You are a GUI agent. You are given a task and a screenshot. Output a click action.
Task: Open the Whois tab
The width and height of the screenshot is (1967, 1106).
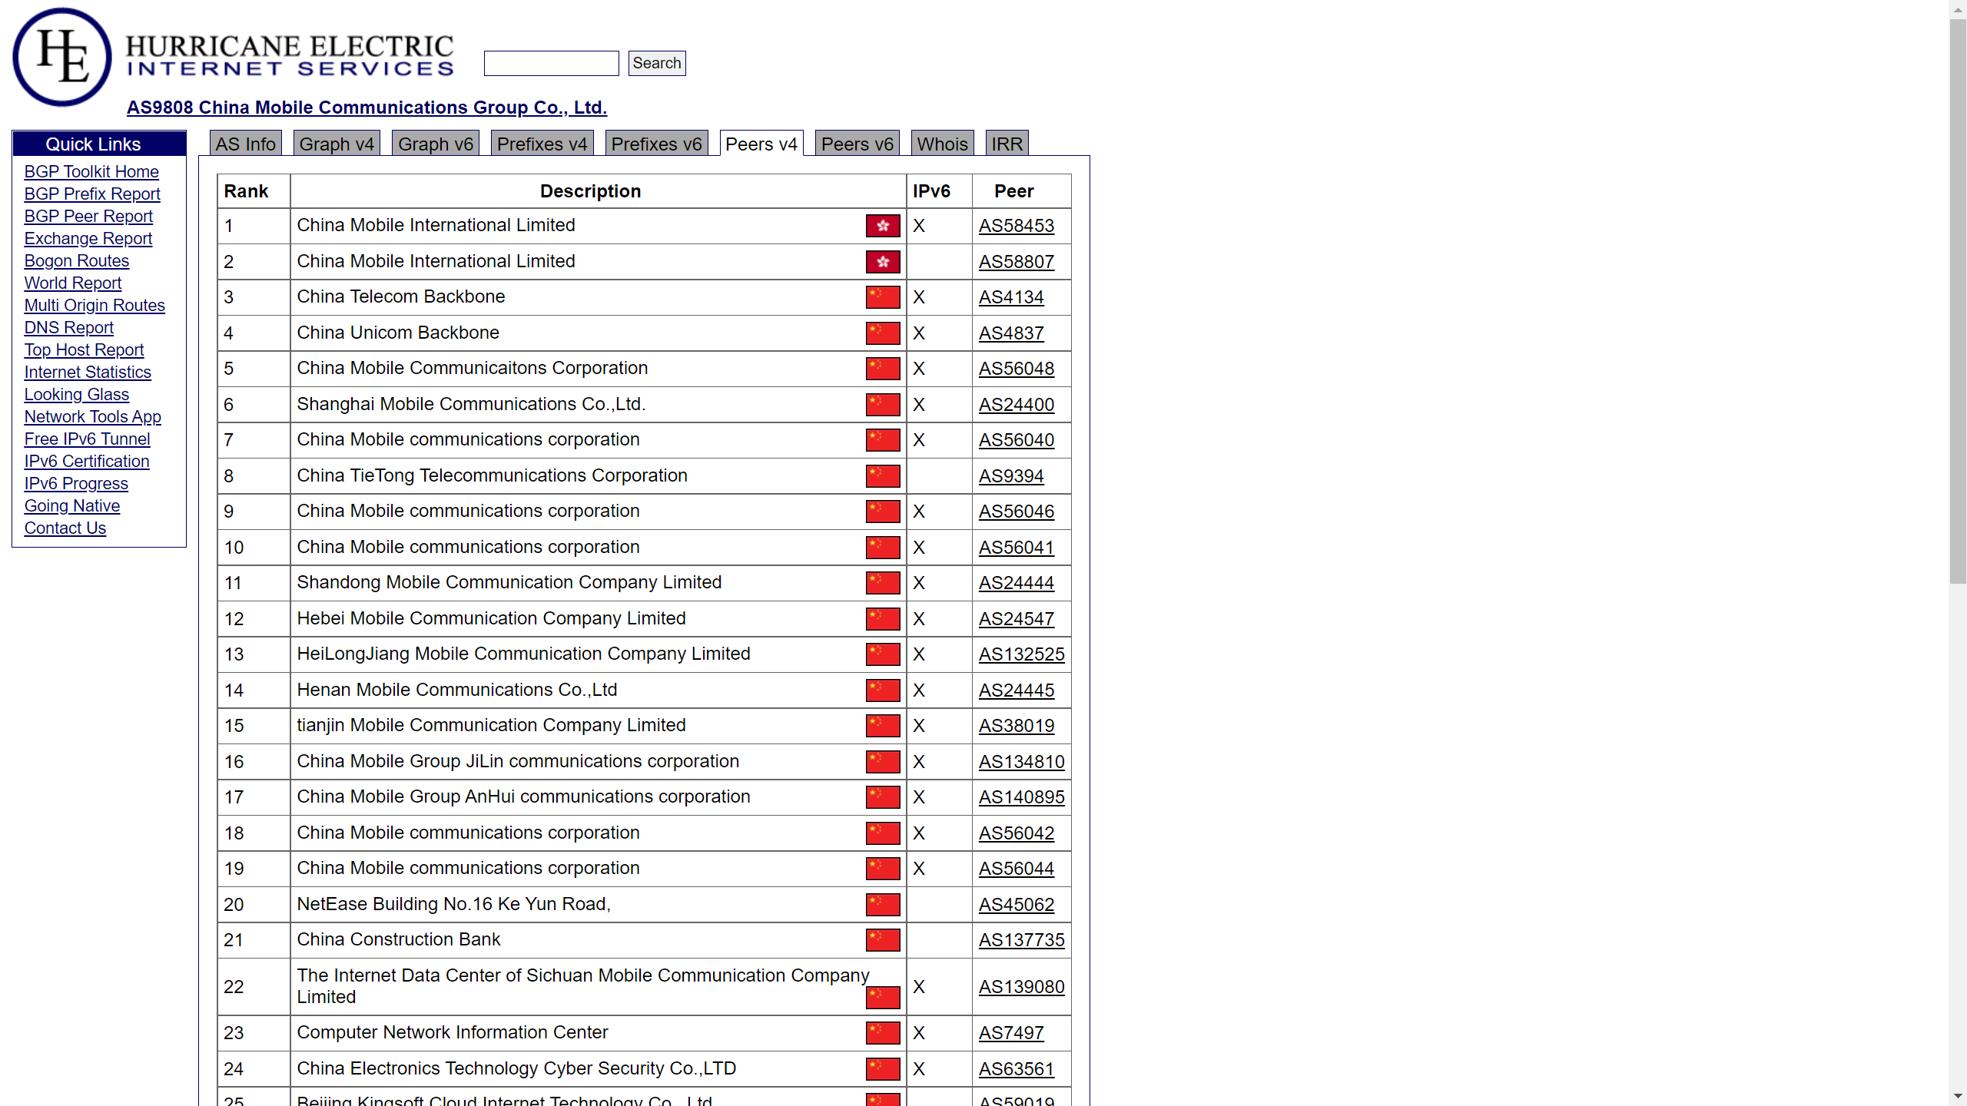pos(942,144)
